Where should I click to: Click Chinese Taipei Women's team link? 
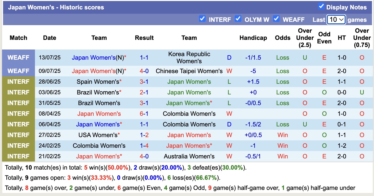[x=189, y=71]
